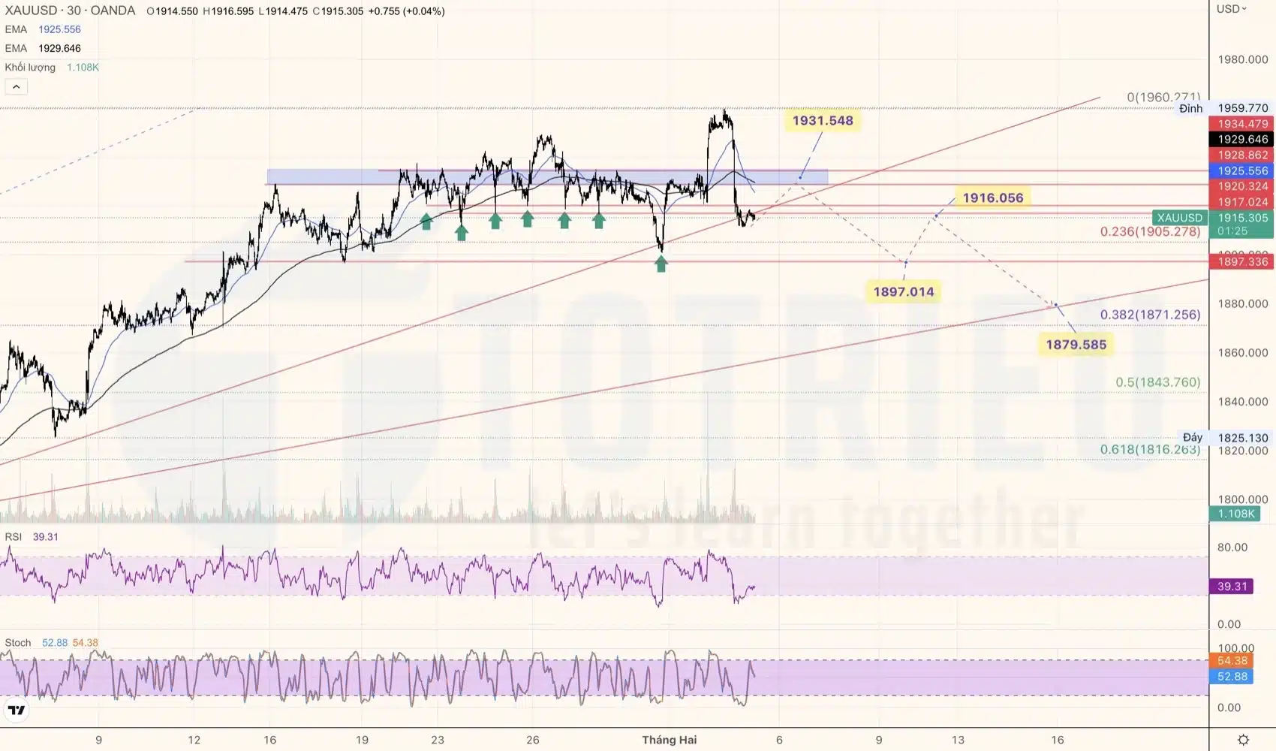The height and width of the screenshot is (751, 1276).
Task: Click the red 1897.336 price axis label
Action: 1242,261
